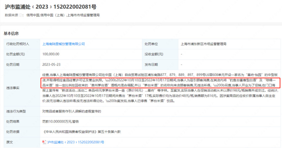Screen dimensions: 282x148
Task: Click the 基本信息 section heading
Action: (x=11, y=33)
